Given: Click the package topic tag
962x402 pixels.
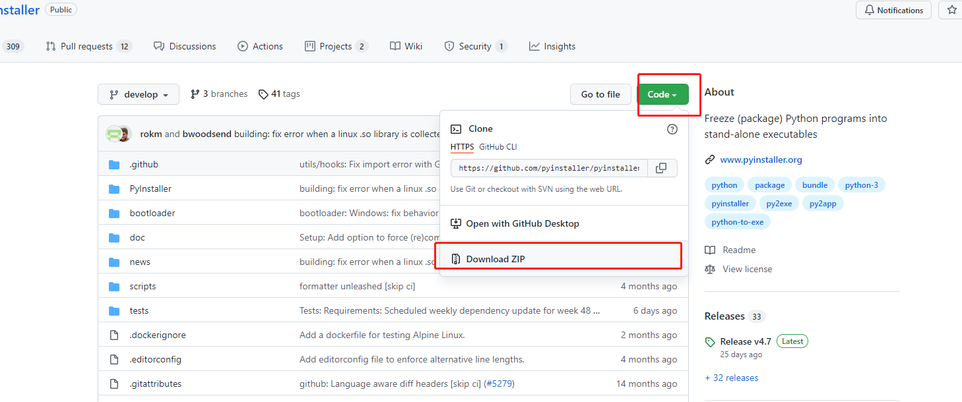Looking at the screenshot, I should tap(770, 185).
